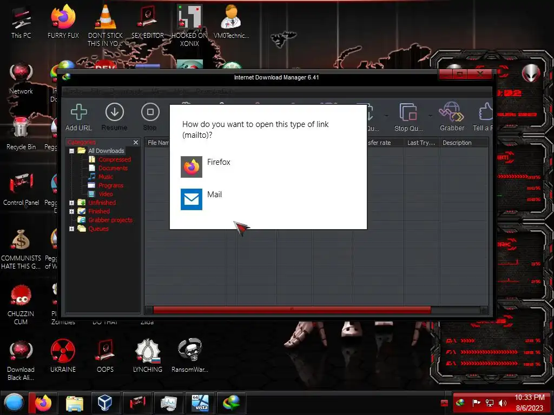Click the Resume download toolbar icon
The height and width of the screenshot is (415, 554).
click(x=114, y=117)
